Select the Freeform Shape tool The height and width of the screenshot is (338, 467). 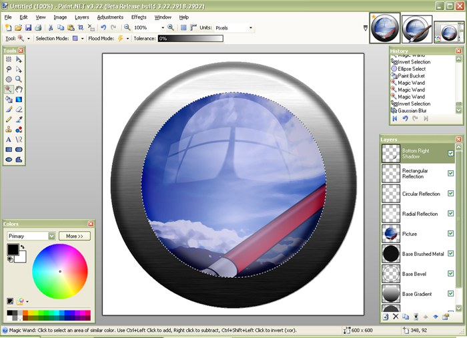click(19, 160)
